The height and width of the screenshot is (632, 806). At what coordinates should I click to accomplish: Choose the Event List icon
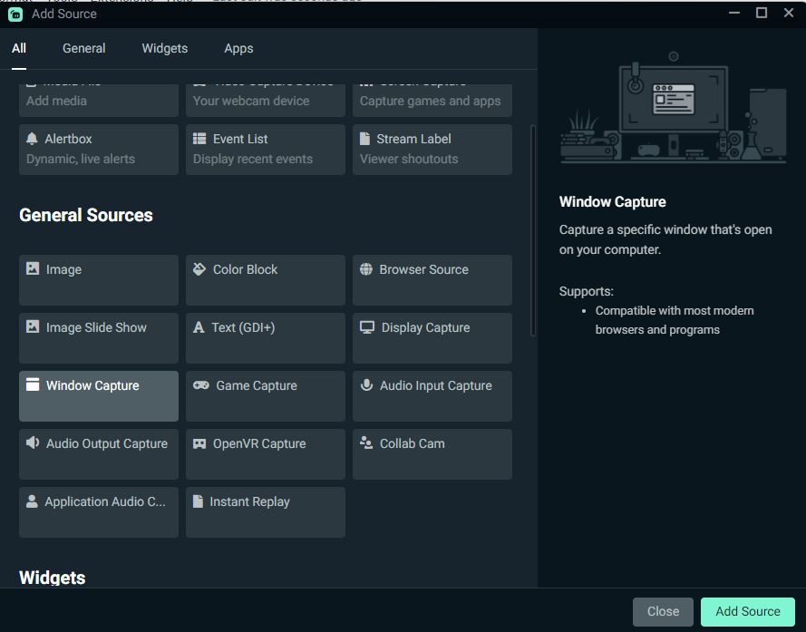coord(199,139)
